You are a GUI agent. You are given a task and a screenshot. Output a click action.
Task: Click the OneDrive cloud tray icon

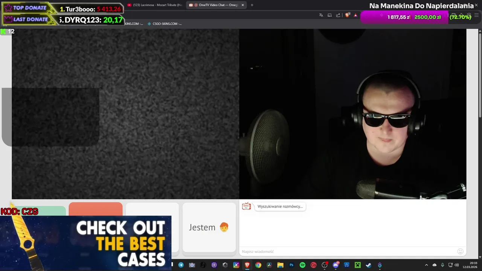435,265
